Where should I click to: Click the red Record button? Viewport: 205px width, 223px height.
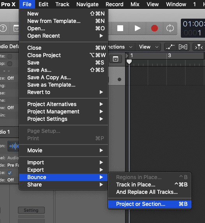point(154,28)
